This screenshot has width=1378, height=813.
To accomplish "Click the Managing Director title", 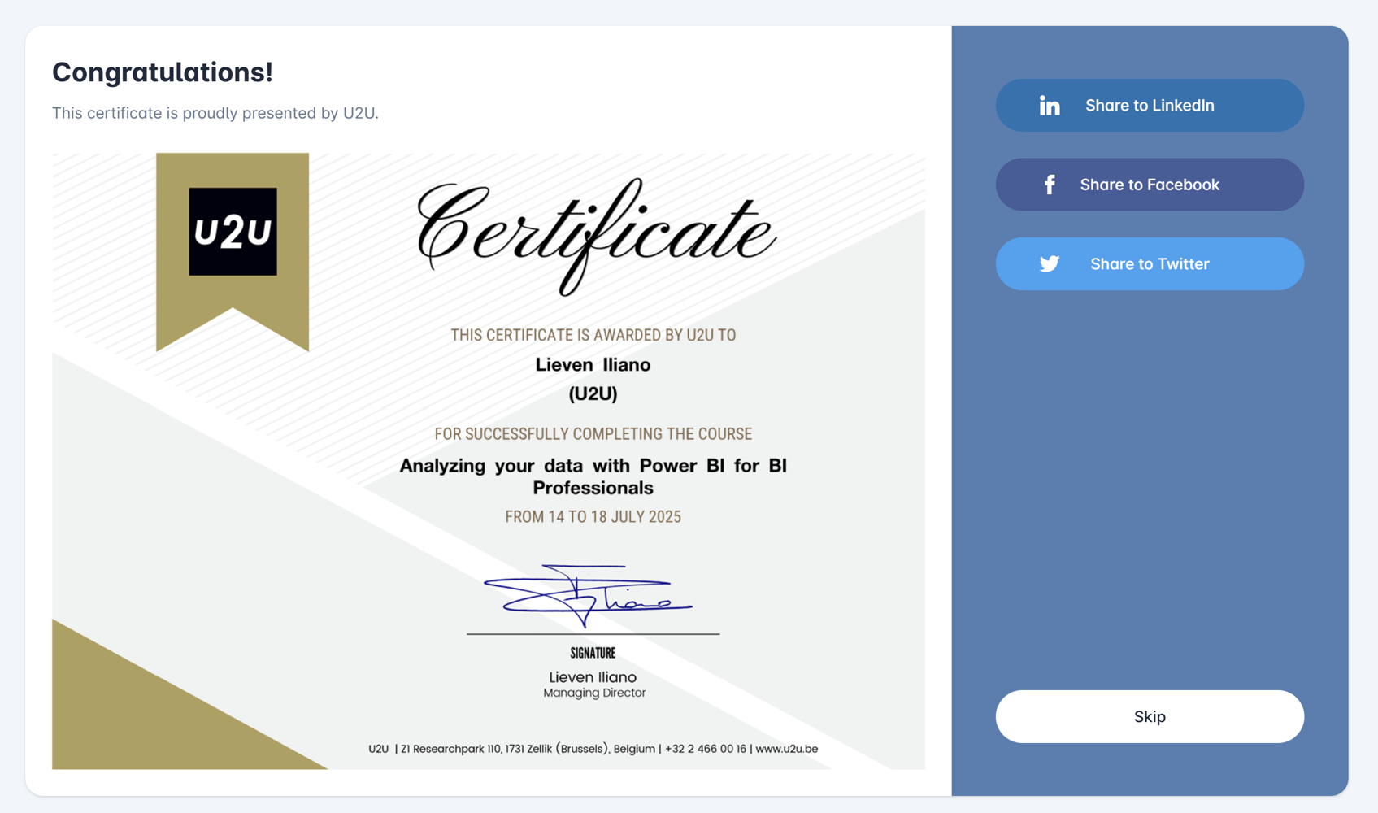I will [x=594, y=693].
